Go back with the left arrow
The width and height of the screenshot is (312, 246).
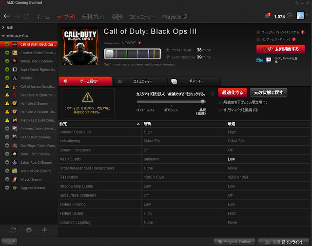(6, 16)
